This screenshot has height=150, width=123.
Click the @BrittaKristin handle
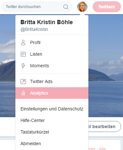pos(34,29)
